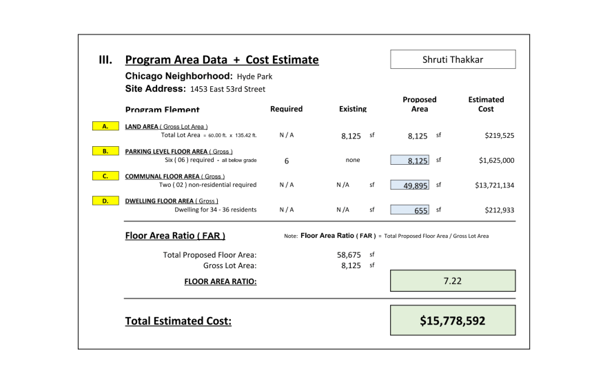
Task: Click the COMMUNAL FLOOR AREA heading
Action: [170, 176]
